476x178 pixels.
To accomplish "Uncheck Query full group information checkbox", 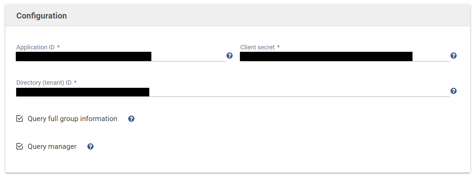I will tap(20, 119).
